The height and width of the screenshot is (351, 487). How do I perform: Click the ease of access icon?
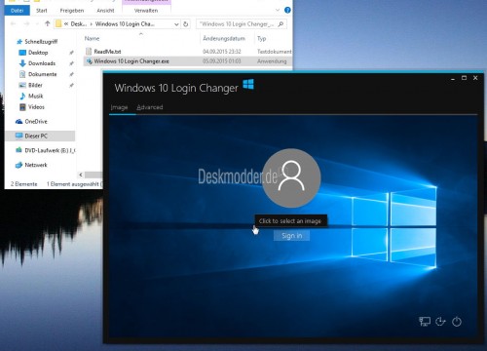[x=440, y=322]
